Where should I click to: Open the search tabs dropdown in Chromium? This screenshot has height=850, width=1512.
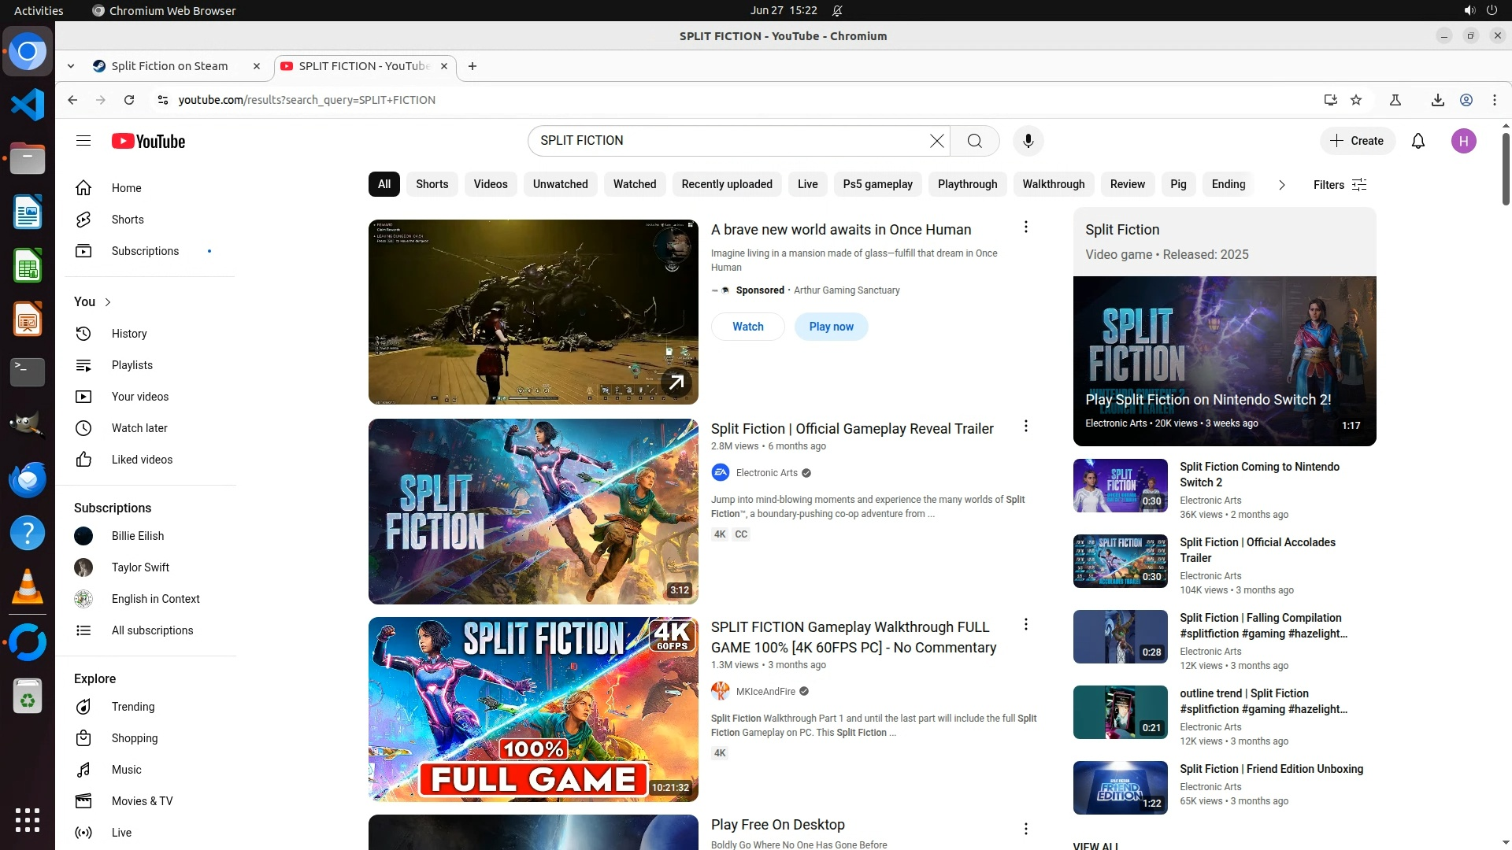point(71,66)
